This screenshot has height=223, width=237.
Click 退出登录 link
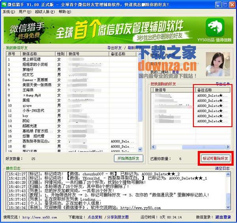tap(223, 217)
